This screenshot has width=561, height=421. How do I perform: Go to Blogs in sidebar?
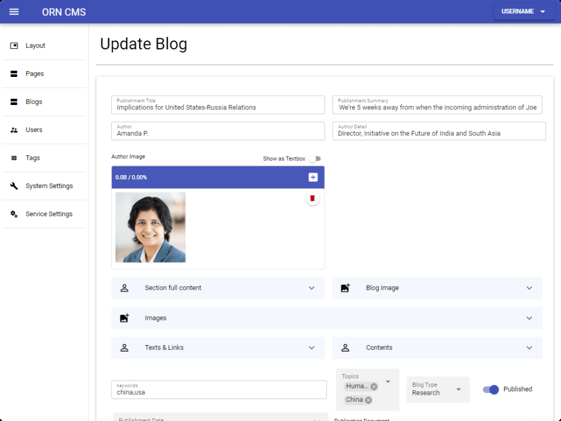[44, 102]
